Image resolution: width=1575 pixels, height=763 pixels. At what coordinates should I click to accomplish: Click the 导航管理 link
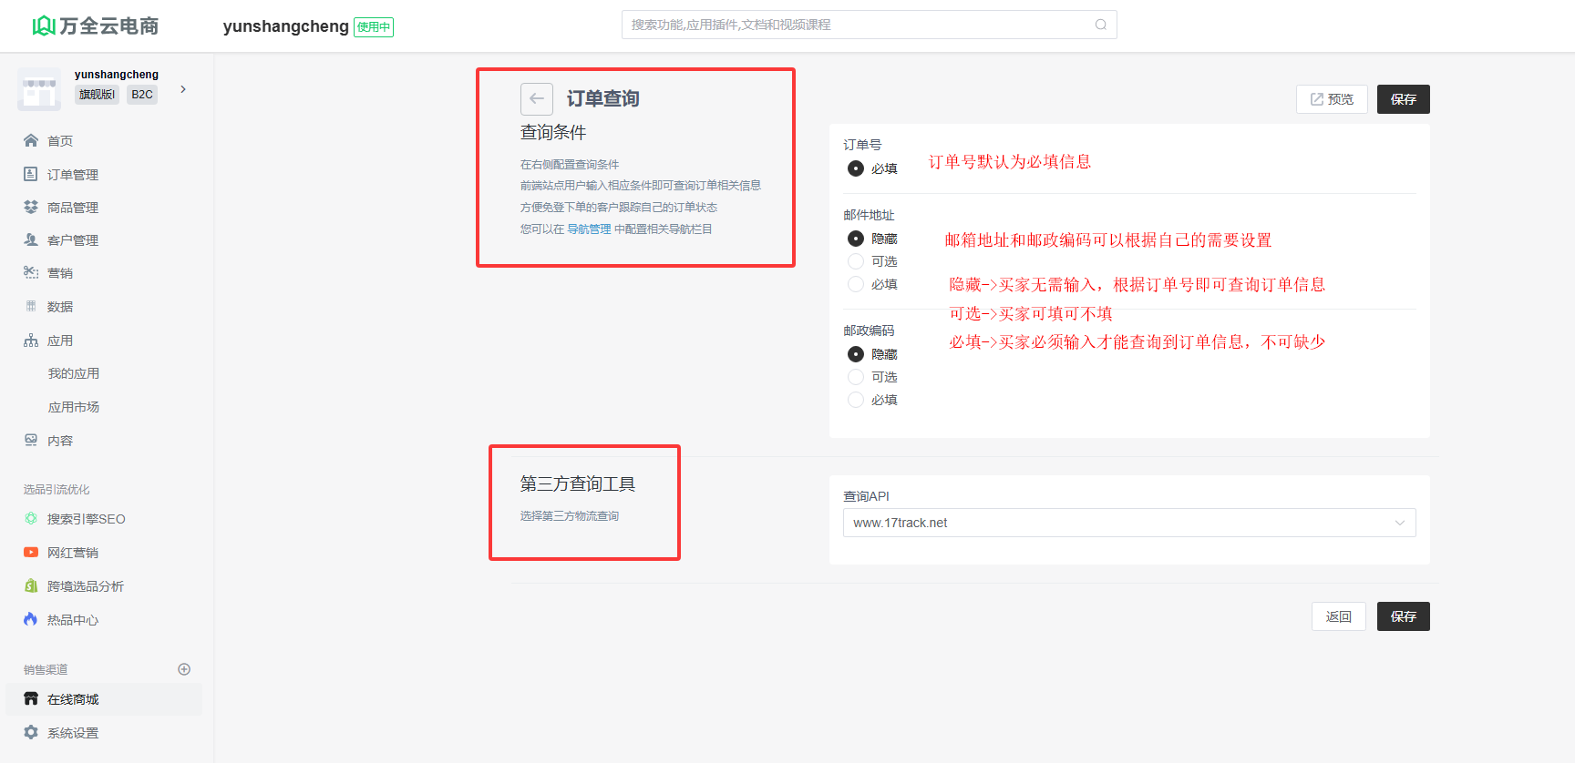point(589,229)
